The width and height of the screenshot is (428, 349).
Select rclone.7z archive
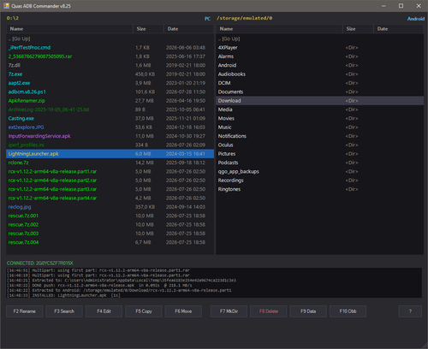(x=110, y=163)
